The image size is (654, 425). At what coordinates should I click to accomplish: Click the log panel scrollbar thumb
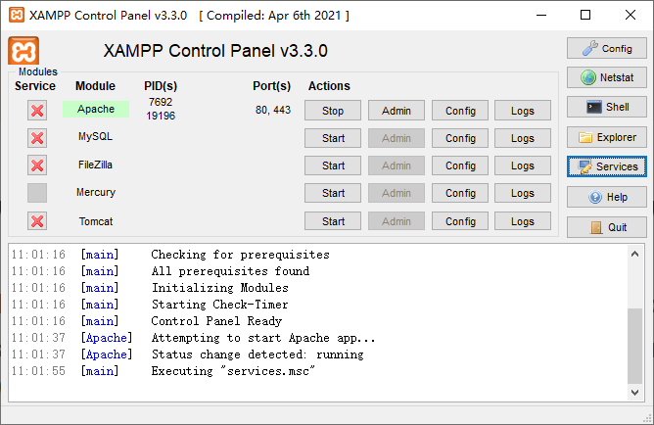coord(634,346)
